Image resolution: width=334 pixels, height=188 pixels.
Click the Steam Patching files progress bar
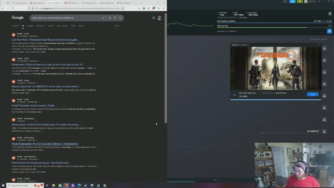click(x=275, y=27)
